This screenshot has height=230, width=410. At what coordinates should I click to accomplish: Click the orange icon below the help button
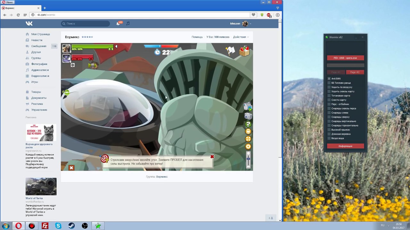click(x=248, y=132)
